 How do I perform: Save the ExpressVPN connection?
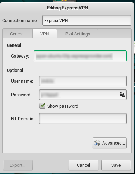116,165
